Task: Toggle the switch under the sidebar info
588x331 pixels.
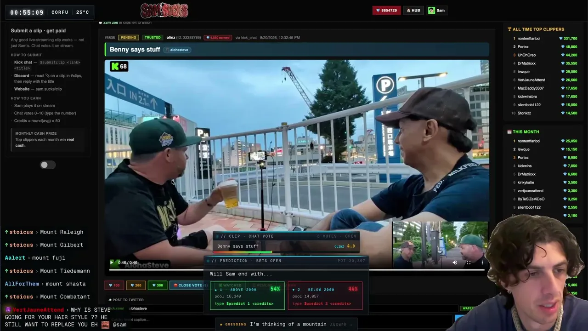Action: tap(47, 165)
